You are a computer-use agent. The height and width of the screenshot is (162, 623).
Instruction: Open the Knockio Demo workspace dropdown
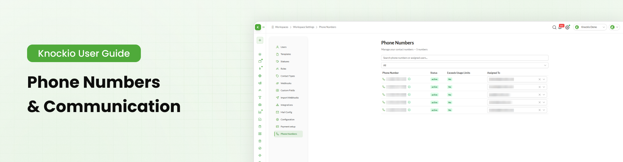coord(590,27)
